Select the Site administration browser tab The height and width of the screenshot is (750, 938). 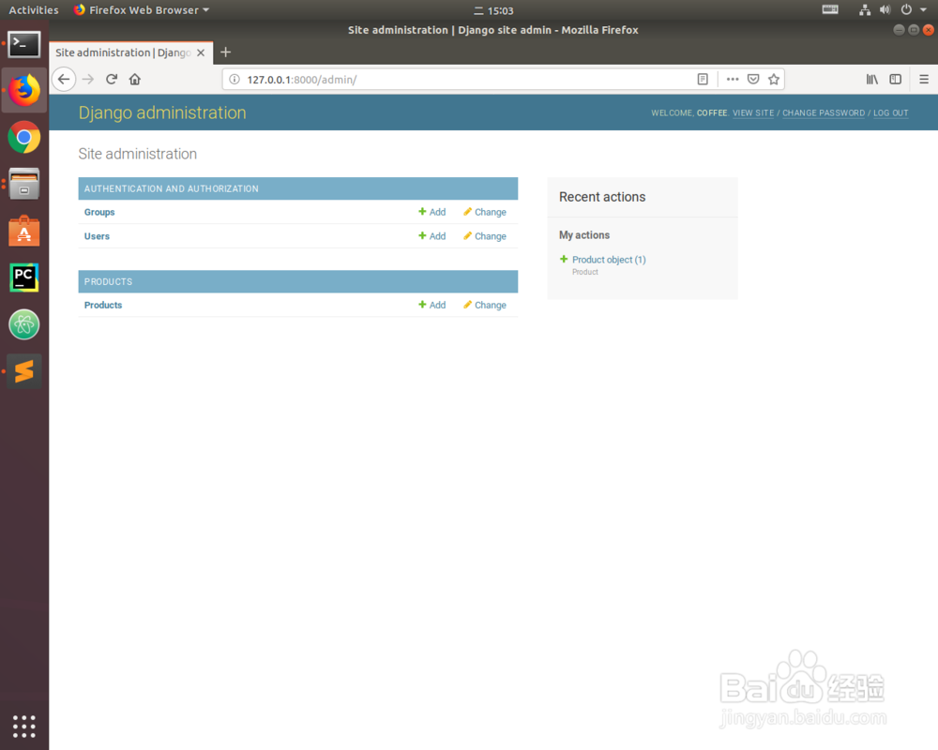131,52
